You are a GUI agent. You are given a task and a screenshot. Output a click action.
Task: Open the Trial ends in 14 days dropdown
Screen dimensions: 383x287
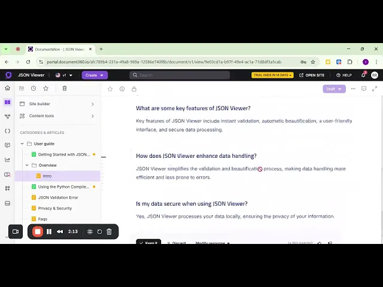click(272, 75)
